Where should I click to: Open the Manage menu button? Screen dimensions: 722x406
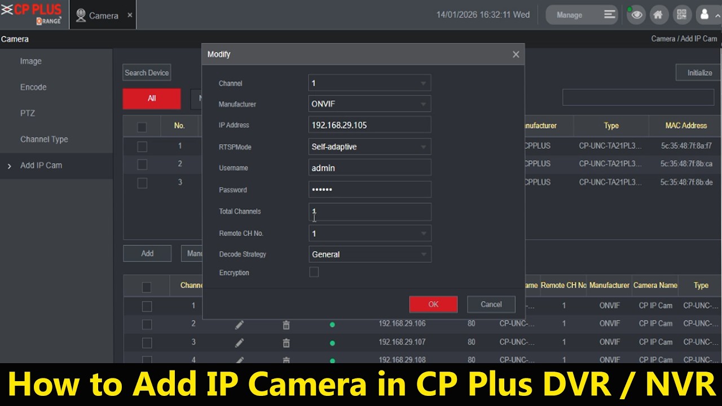583,15
